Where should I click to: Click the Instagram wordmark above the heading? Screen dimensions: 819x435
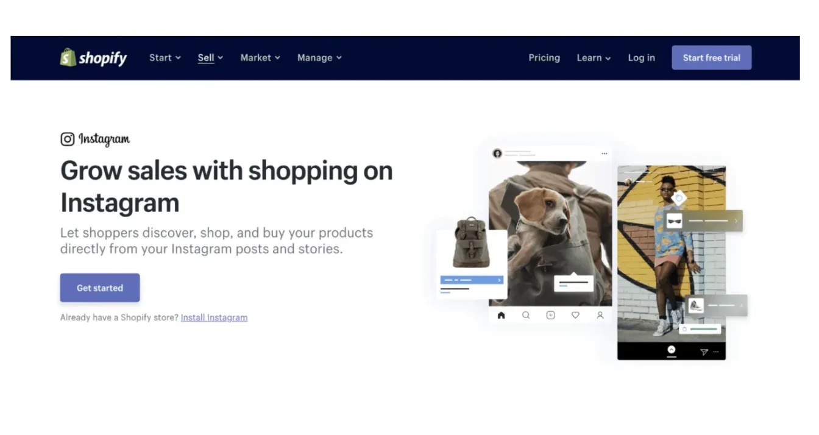coord(104,140)
